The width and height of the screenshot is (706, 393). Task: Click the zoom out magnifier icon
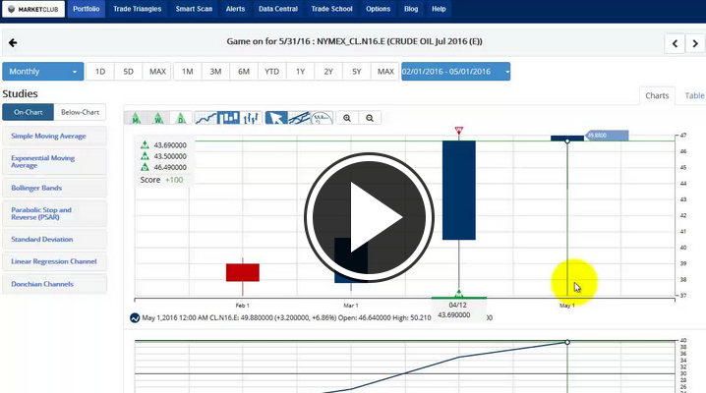370,118
